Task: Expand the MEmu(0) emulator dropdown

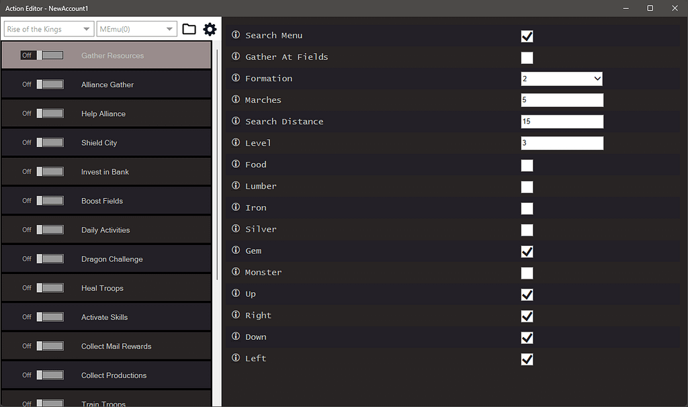Action: click(136, 29)
